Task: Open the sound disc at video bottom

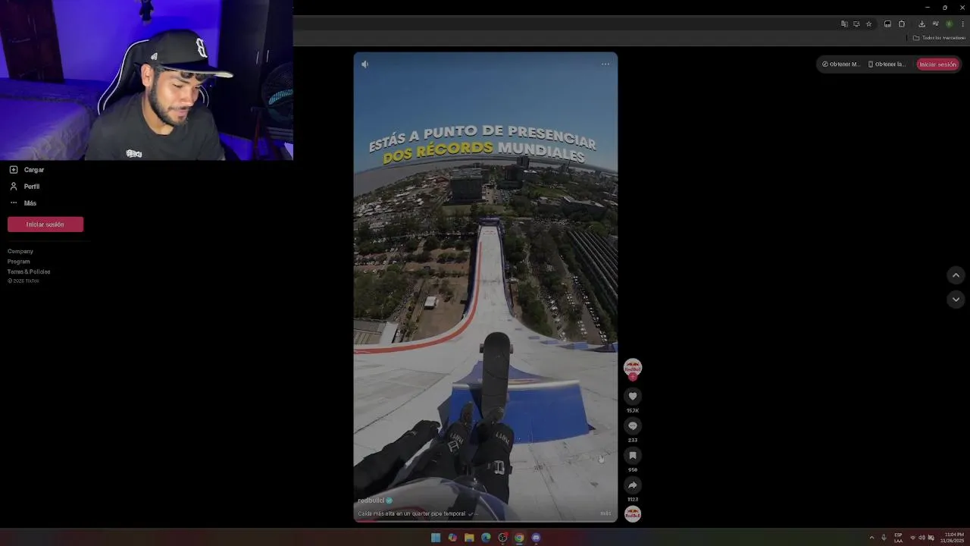Action: 633,514
